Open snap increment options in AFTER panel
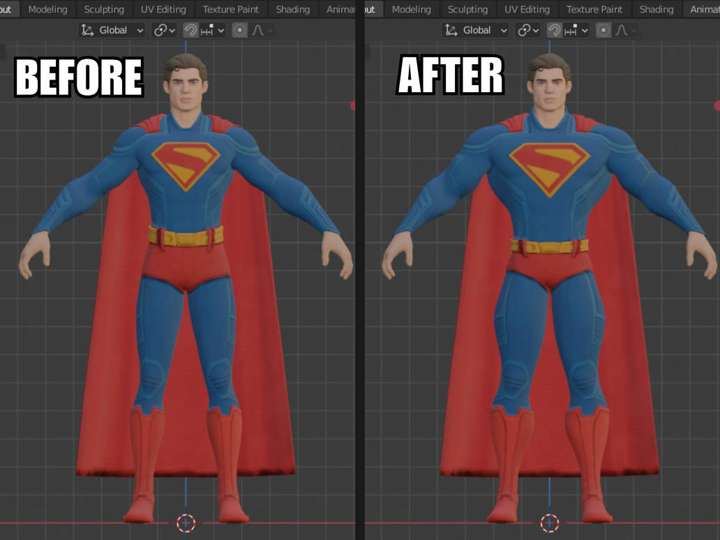This screenshot has width=720, height=540. [576, 30]
